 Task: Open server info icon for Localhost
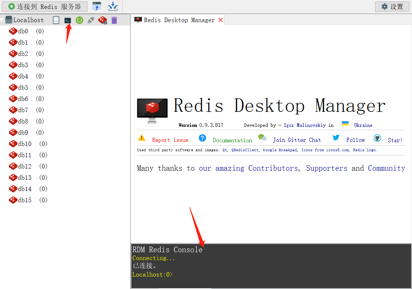[56, 20]
